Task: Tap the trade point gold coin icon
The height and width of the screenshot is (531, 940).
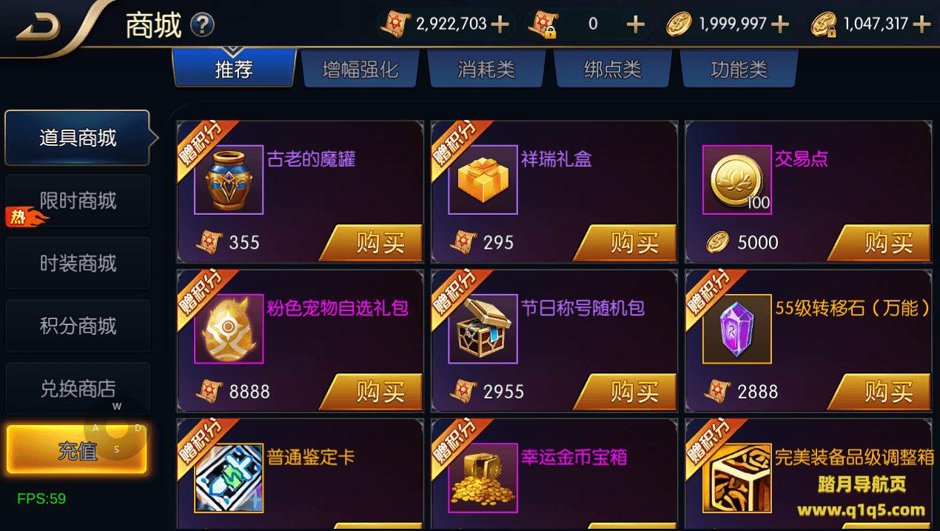Action: [736, 180]
